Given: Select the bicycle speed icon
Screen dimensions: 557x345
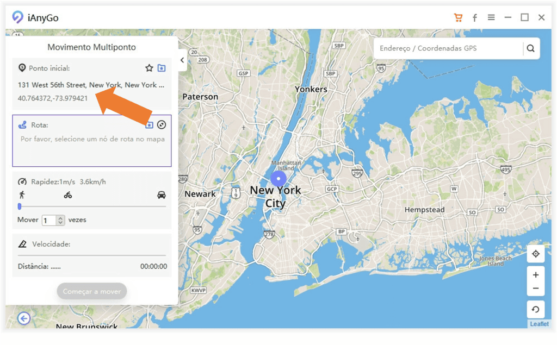Looking at the screenshot, I should point(68,195).
